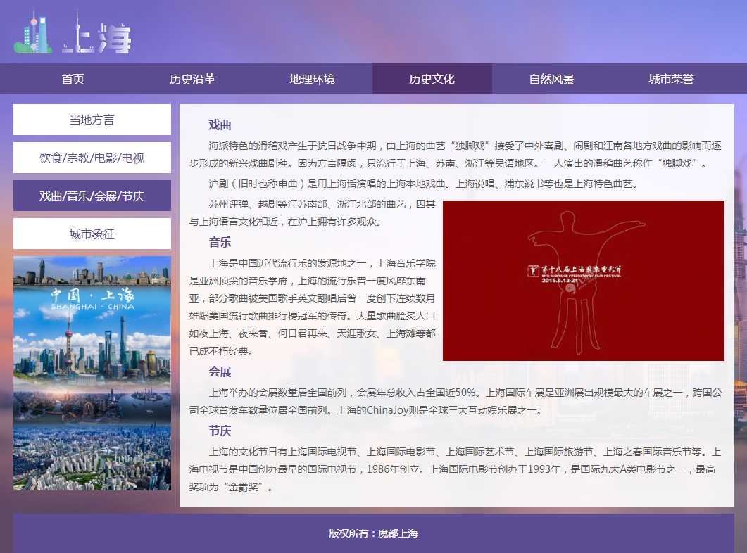The width and height of the screenshot is (747, 553).
Task: Navigate to 城市荣誉 page
Action: tap(671, 79)
